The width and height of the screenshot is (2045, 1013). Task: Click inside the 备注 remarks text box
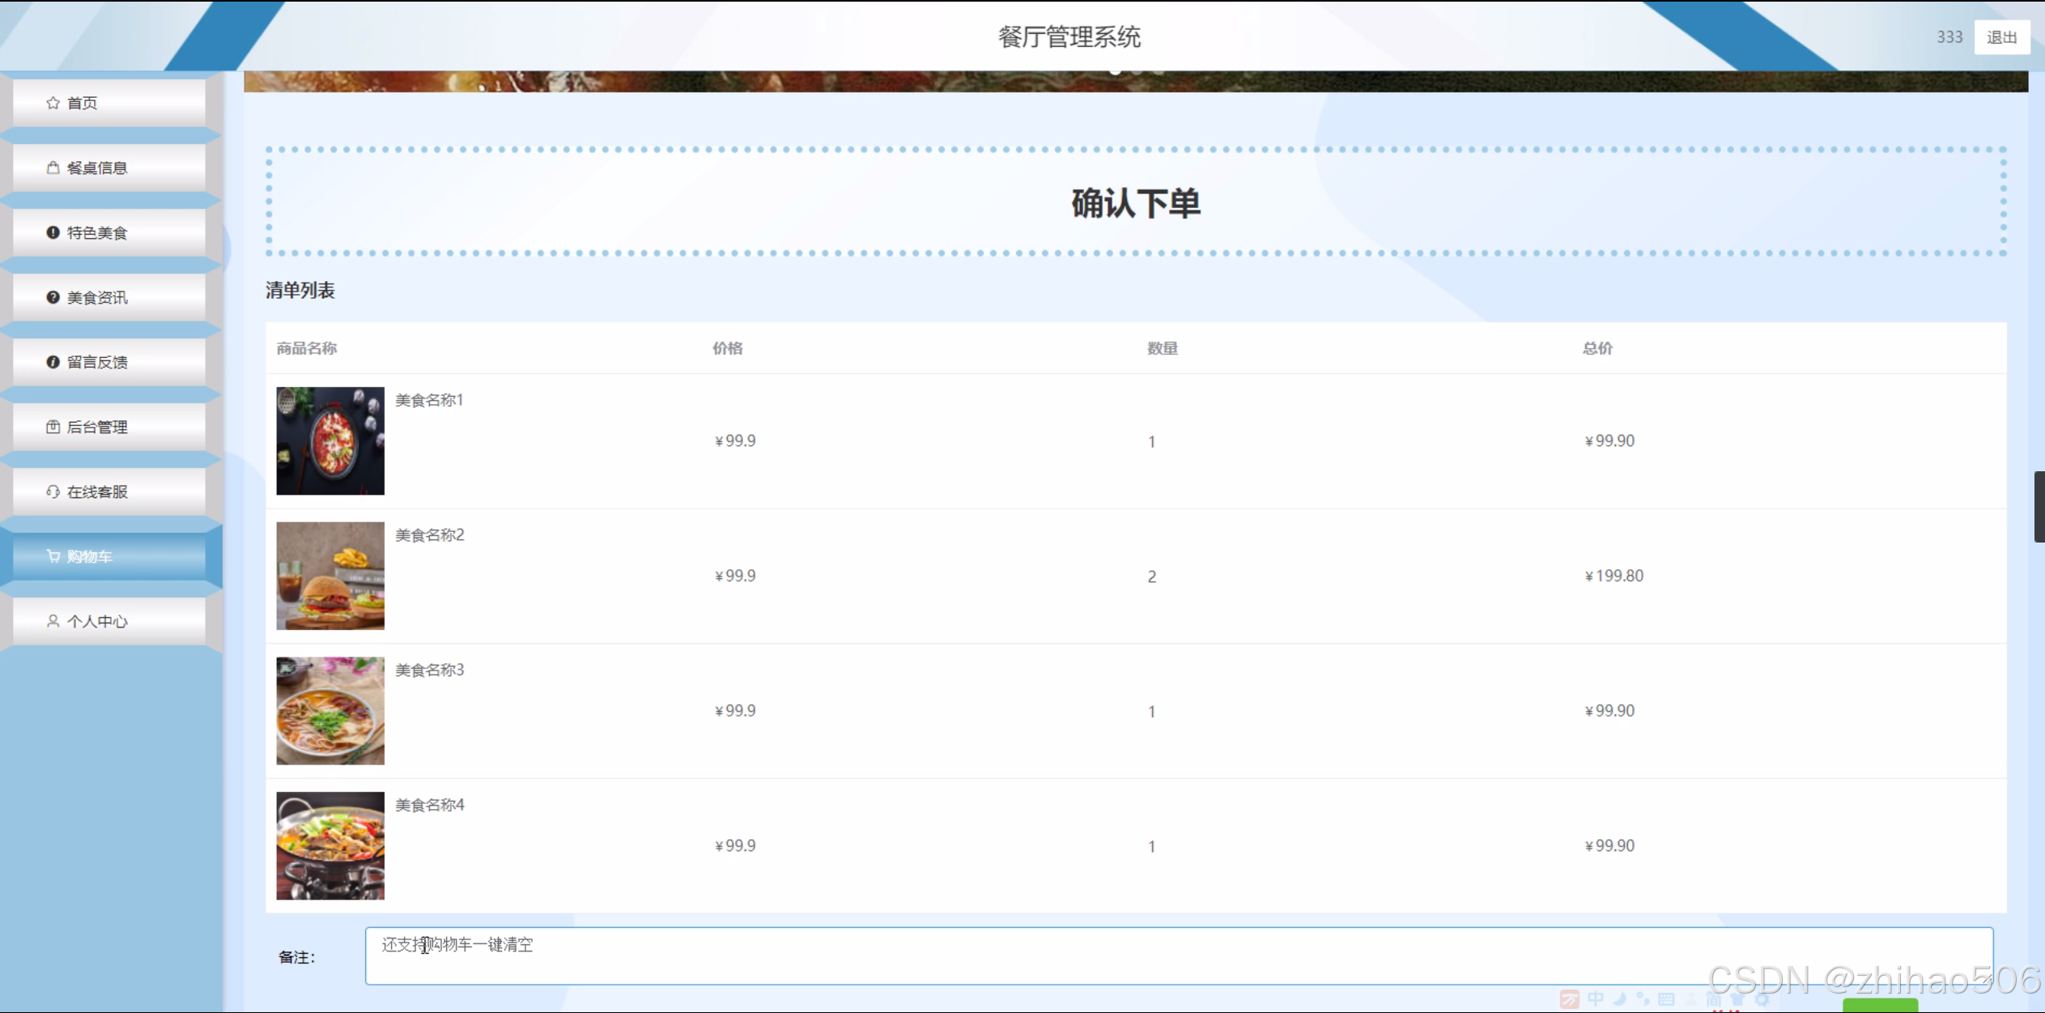[x=1179, y=956]
